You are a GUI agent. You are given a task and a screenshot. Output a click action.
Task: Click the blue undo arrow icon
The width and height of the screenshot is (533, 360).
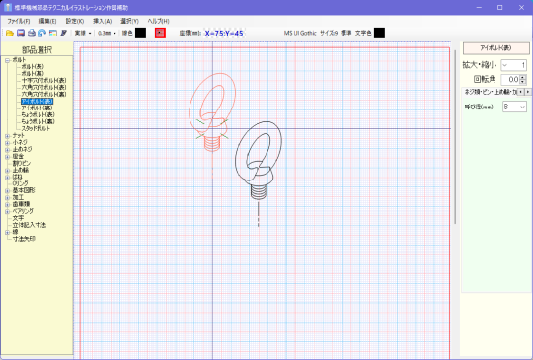click(x=42, y=33)
